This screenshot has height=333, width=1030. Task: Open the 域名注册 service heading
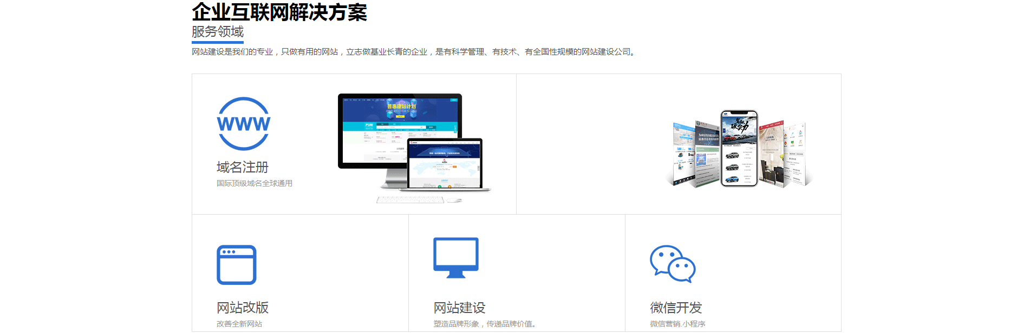click(x=243, y=167)
